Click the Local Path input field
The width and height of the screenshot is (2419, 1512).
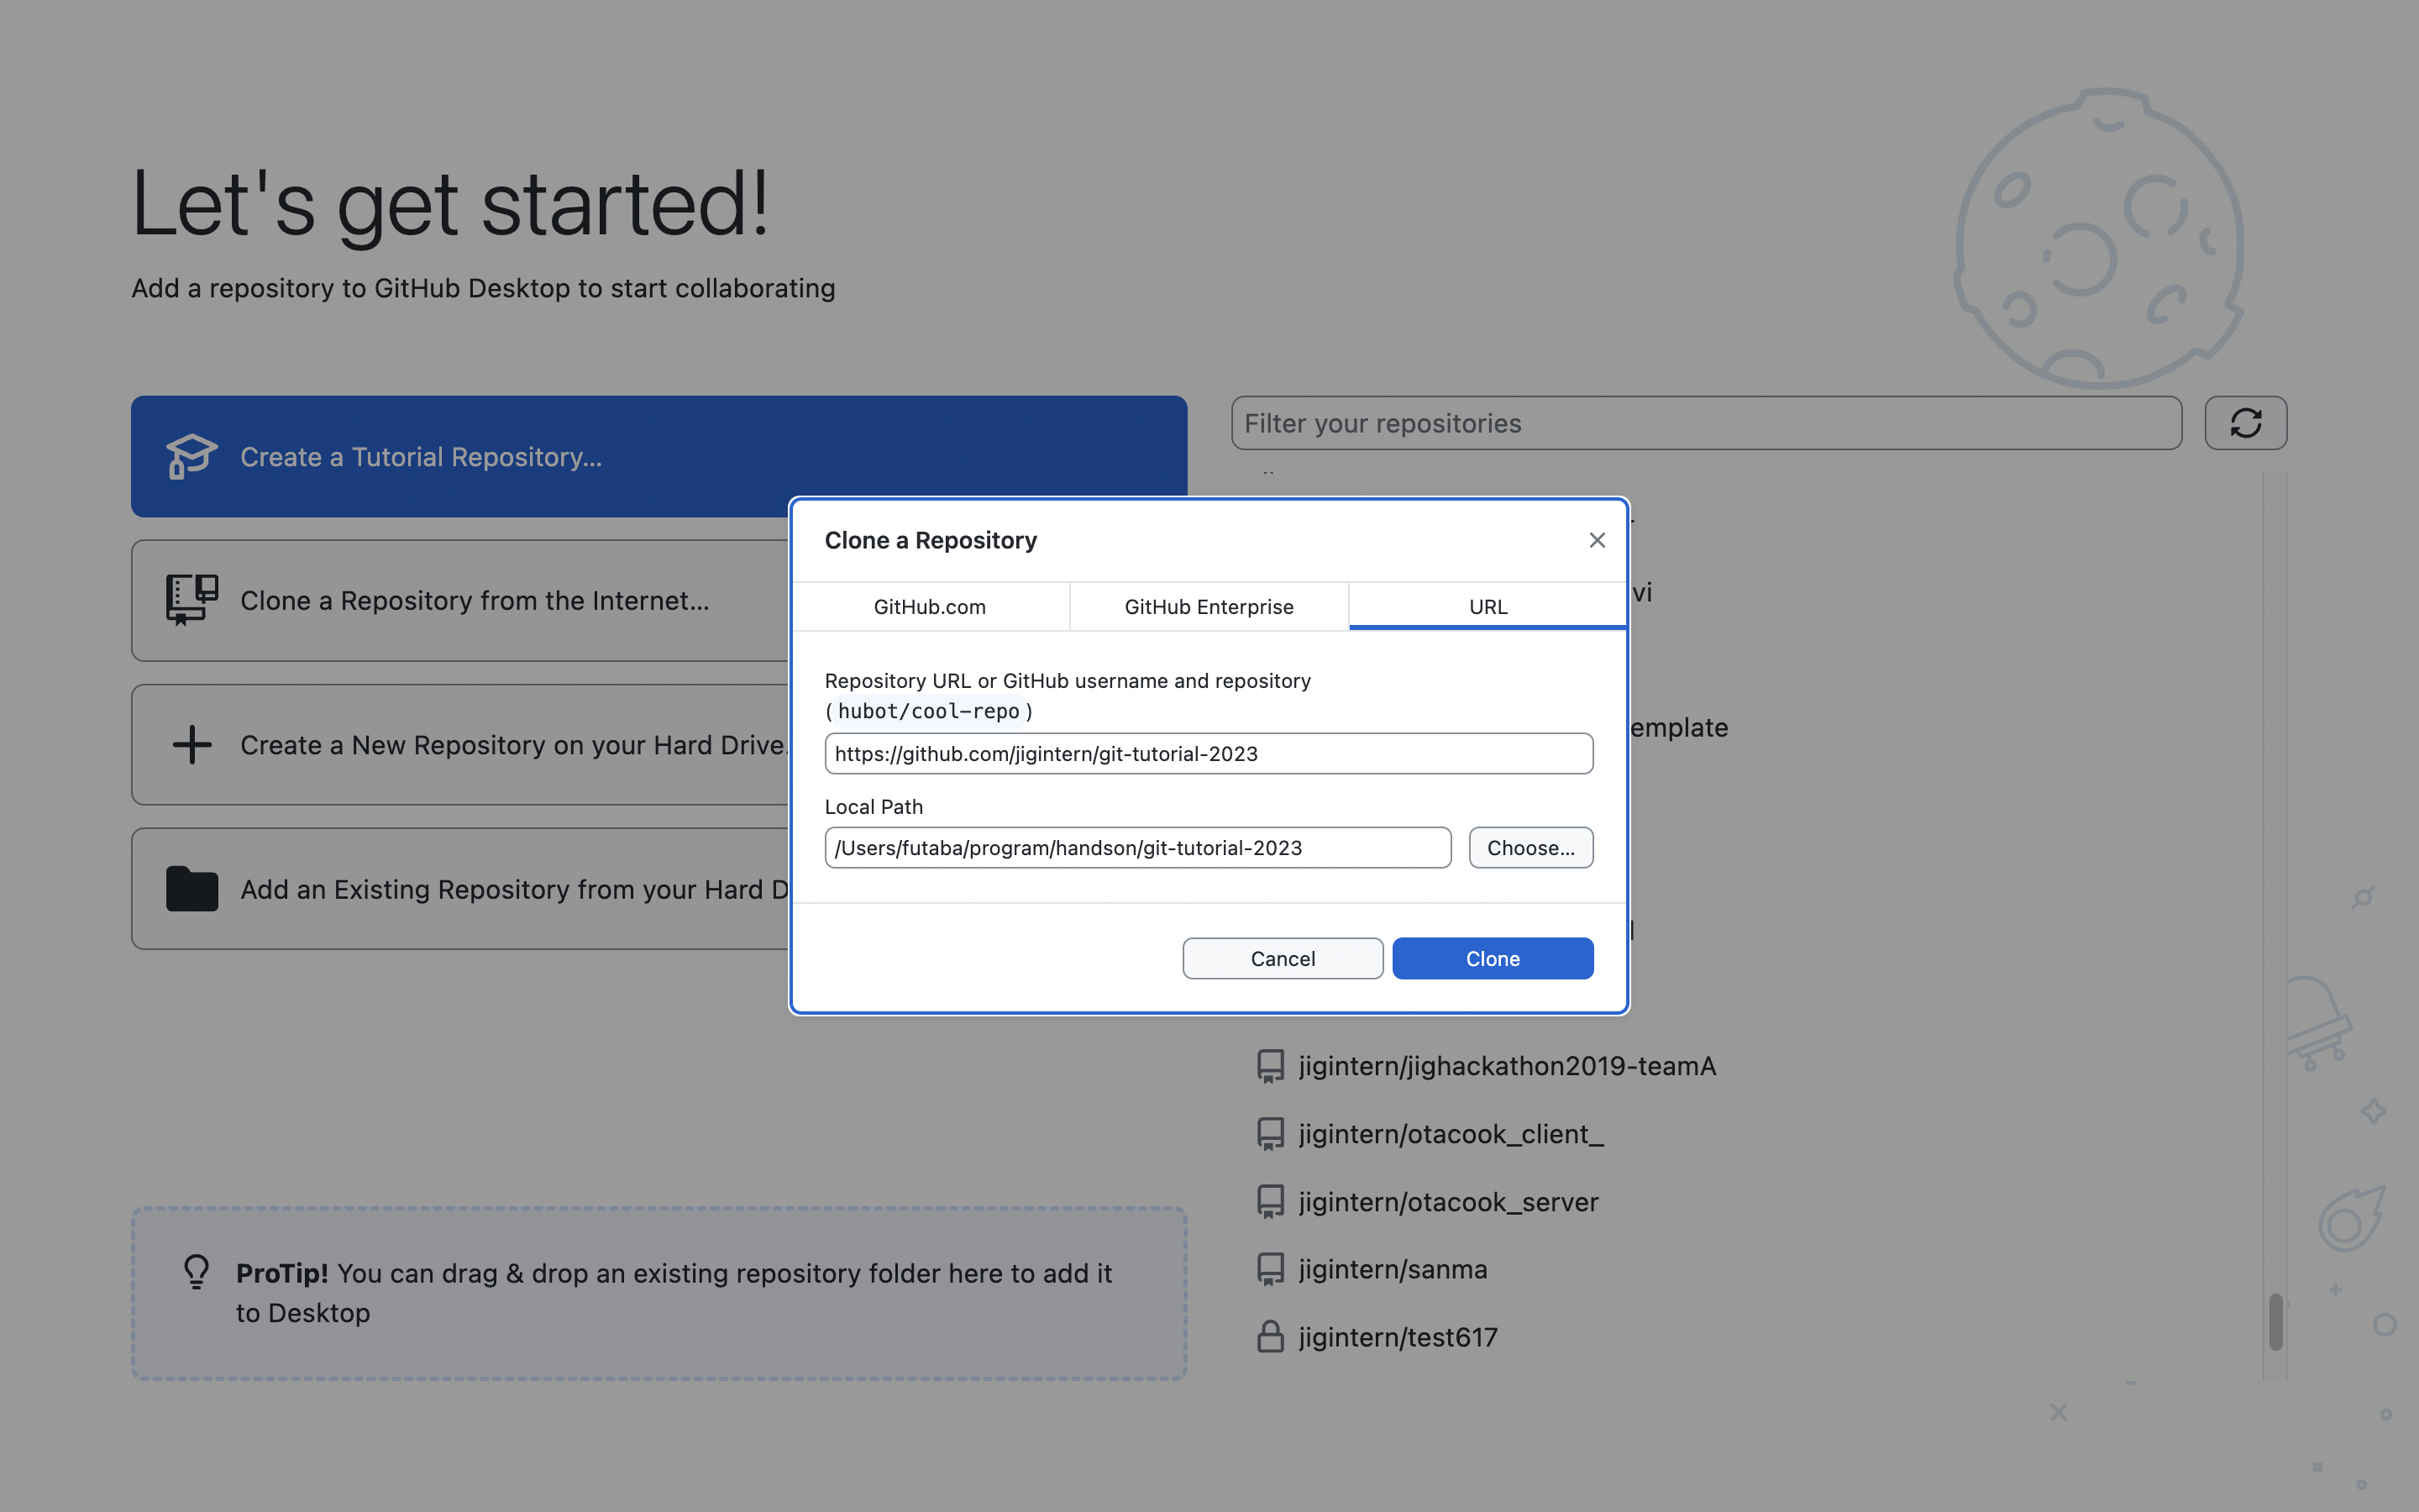1137,848
